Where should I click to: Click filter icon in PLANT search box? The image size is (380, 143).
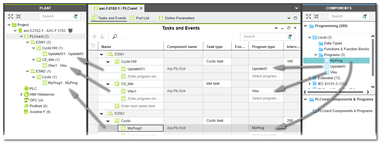76,16
